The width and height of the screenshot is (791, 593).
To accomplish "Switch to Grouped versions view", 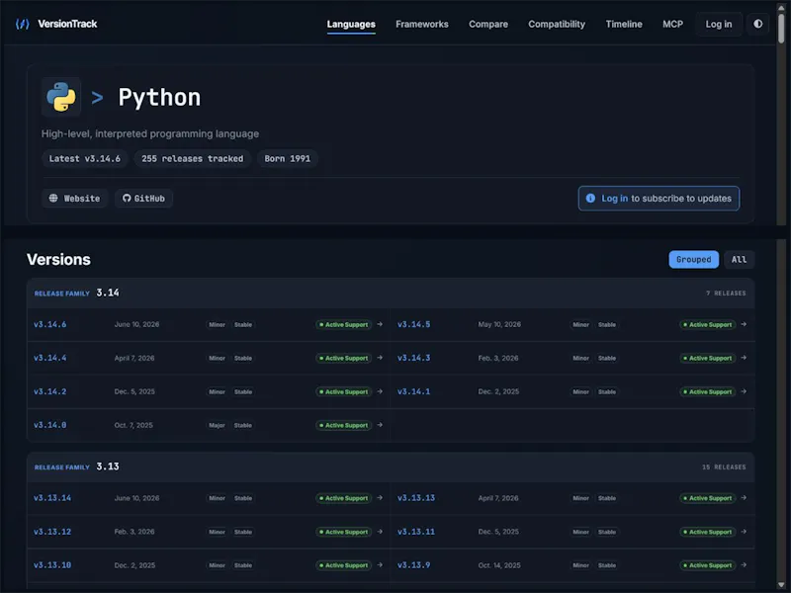I will pyautogui.click(x=694, y=259).
